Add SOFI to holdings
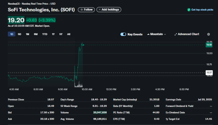The width and height of the screenshot is (218, 125). click(x=109, y=10)
